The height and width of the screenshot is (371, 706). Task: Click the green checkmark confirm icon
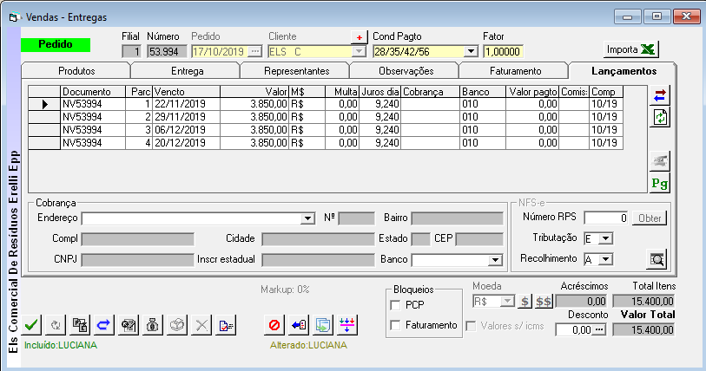pyautogui.click(x=31, y=325)
